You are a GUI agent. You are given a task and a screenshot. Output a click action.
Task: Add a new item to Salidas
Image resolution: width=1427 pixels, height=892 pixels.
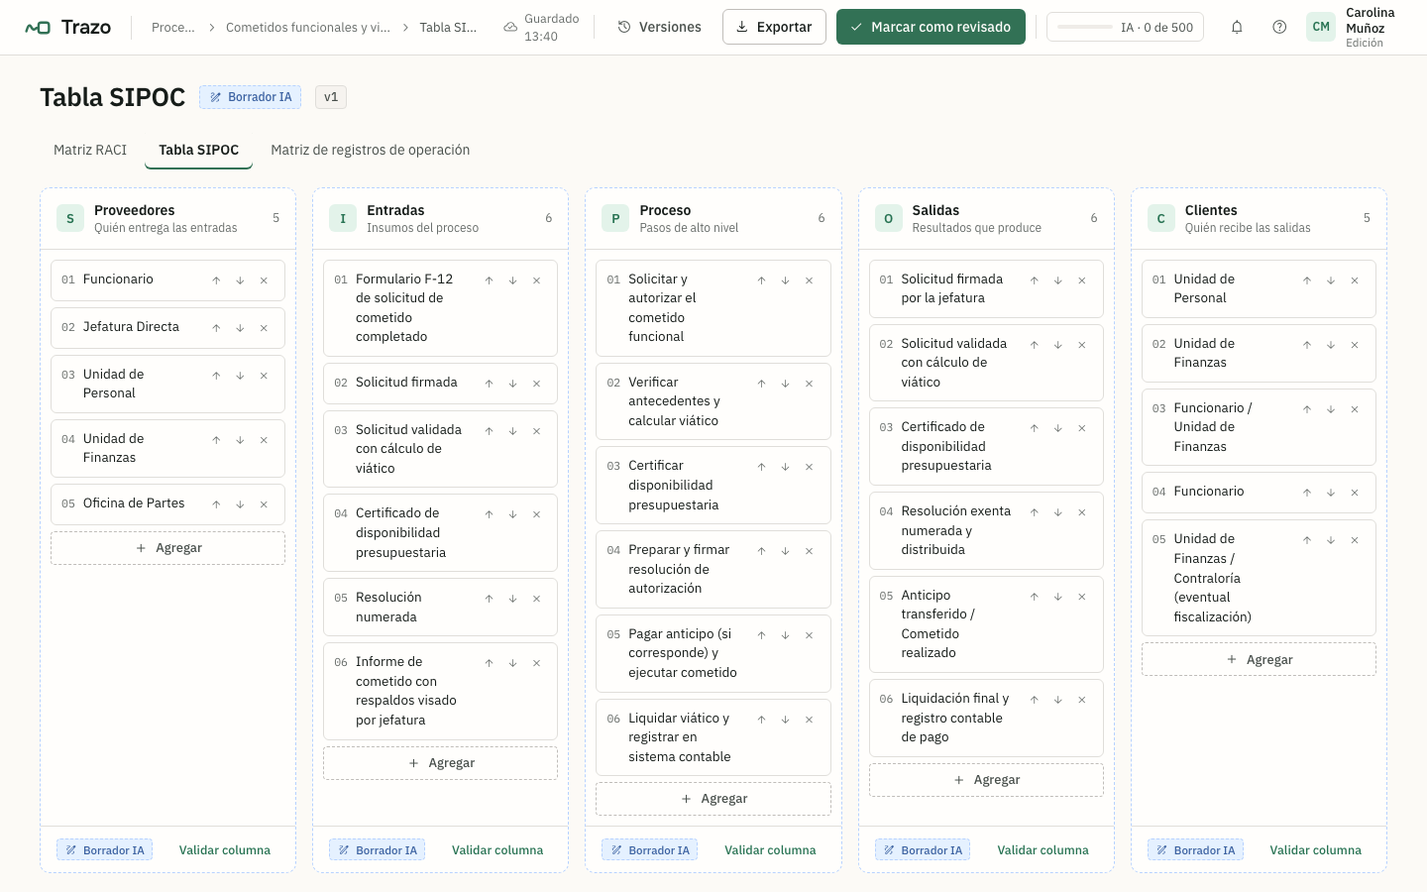[x=986, y=780]
